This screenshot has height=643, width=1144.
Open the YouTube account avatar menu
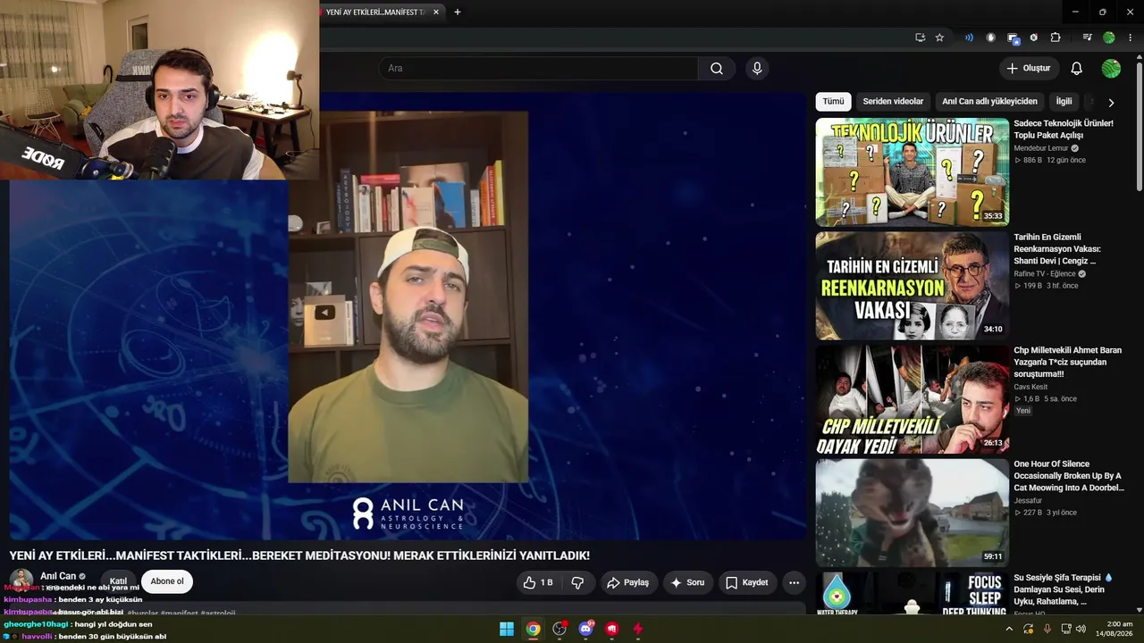pyautogui.click(x=1111, y=69)
